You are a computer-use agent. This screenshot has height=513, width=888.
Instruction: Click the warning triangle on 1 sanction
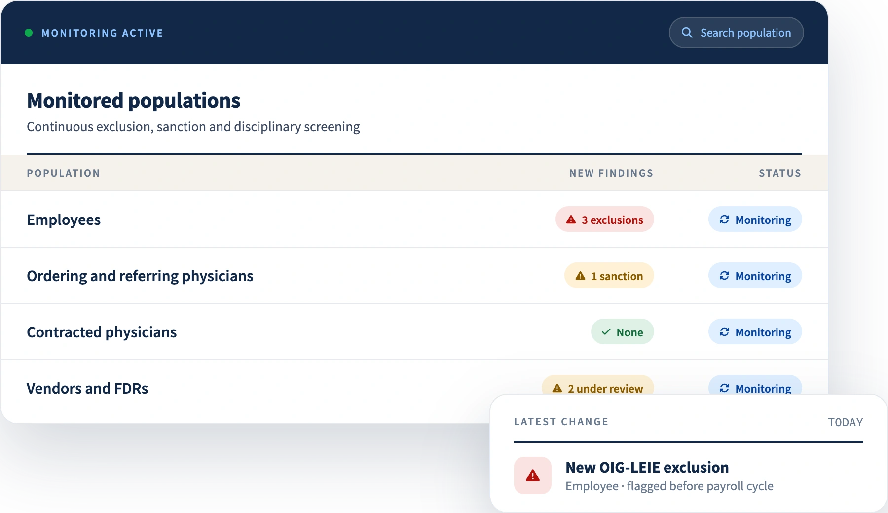[580, 276]
